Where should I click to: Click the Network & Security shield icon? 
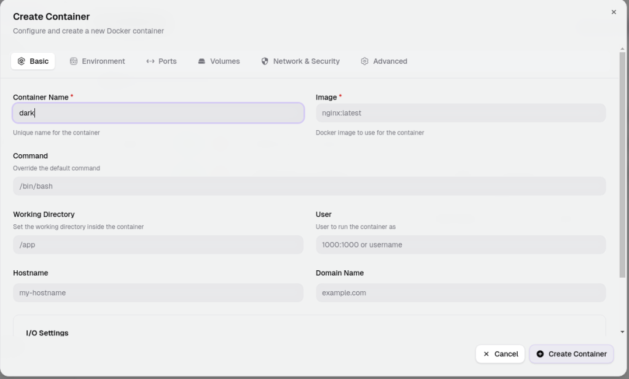(265, 61)
